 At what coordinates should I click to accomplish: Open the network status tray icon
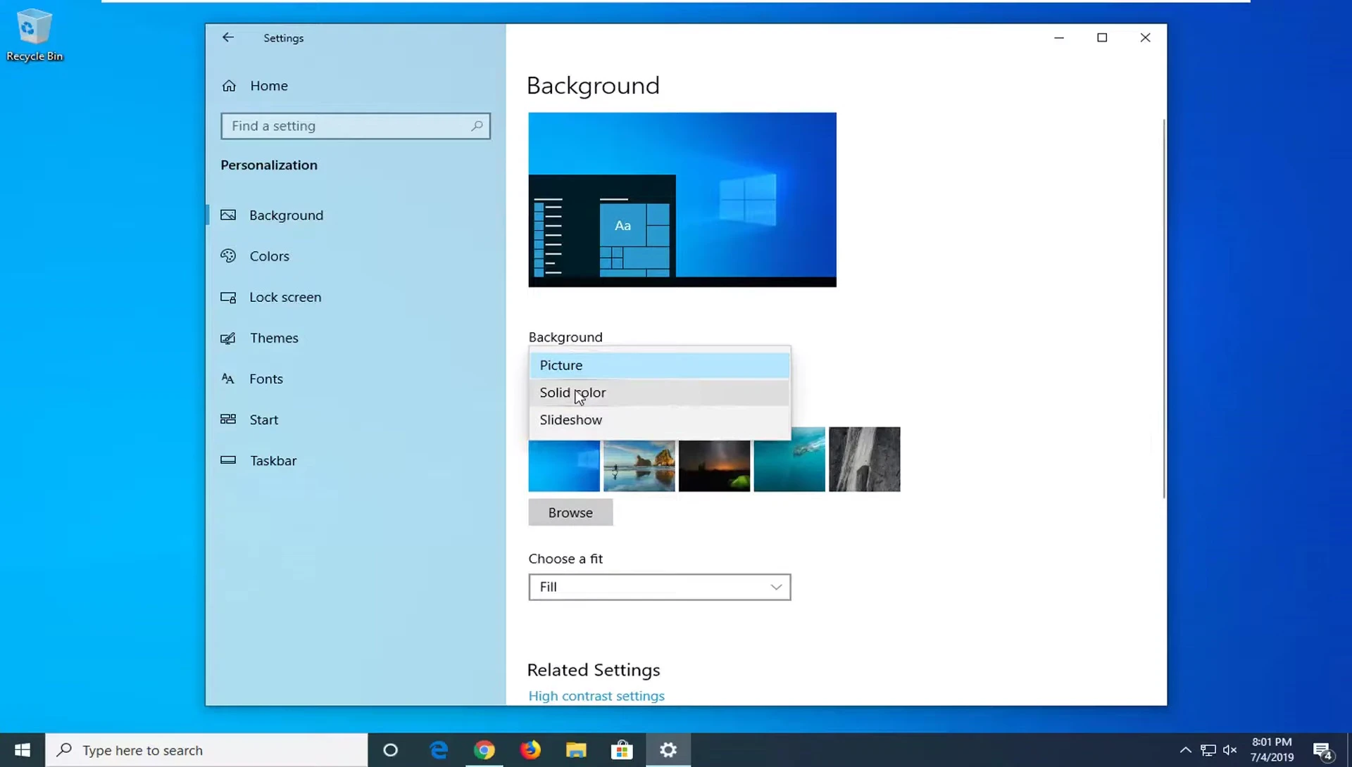[x=1208, y=750]
